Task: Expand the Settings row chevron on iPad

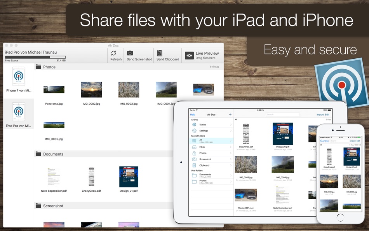Action: point(231,131)
